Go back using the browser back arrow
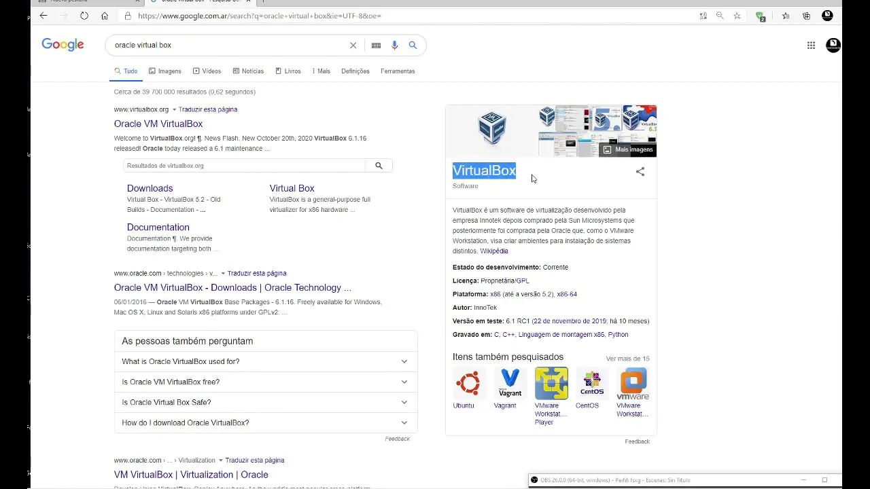Viewport: 870px width, 489px height. click(43, 16)
